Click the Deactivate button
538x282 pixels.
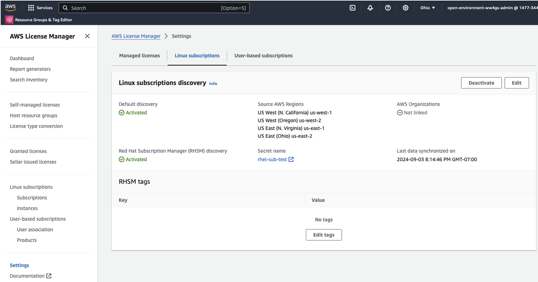click(481, 83)
